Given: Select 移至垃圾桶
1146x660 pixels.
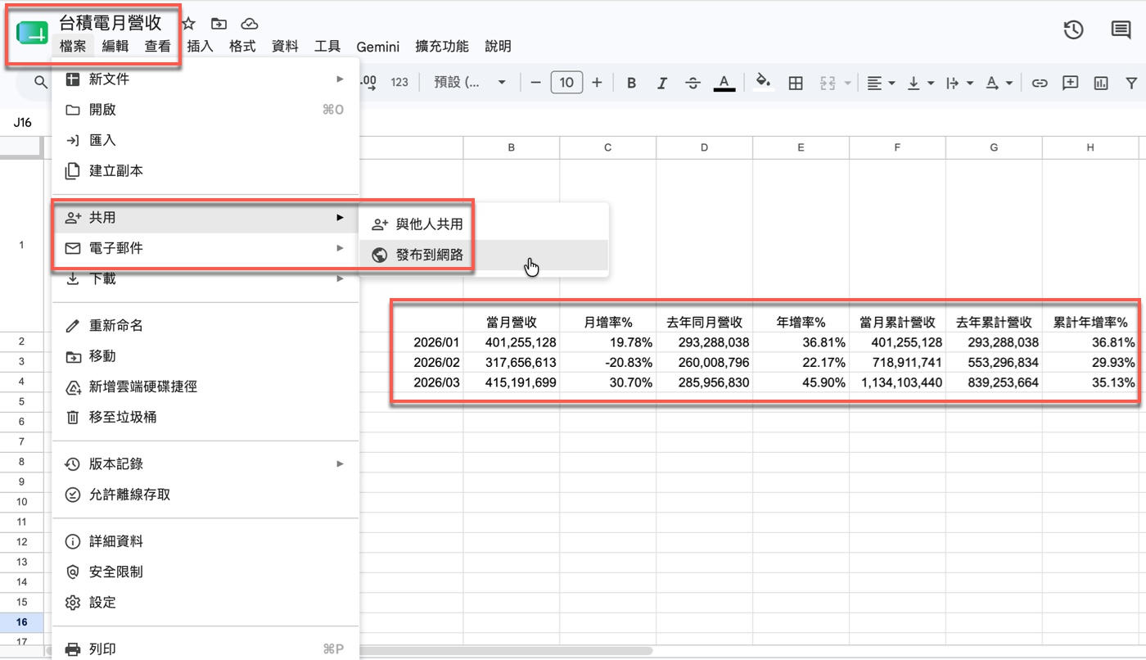Looking at the screenshot, I should [x=205, y=418].
